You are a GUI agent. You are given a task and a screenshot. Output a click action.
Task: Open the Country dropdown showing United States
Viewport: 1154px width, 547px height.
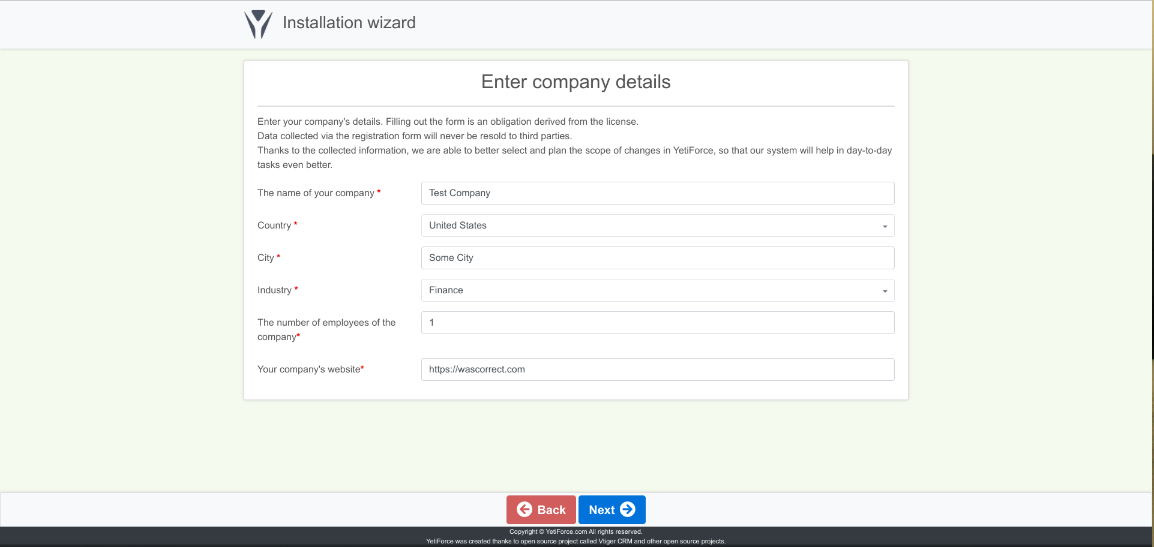pos(658,226)
